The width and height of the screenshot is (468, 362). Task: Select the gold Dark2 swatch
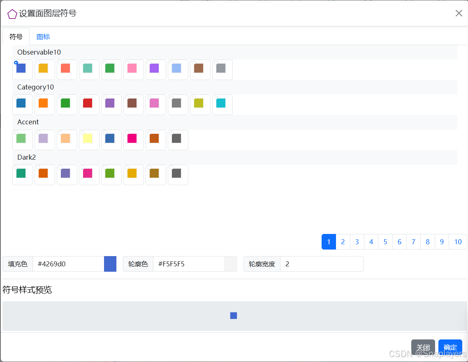133,174
